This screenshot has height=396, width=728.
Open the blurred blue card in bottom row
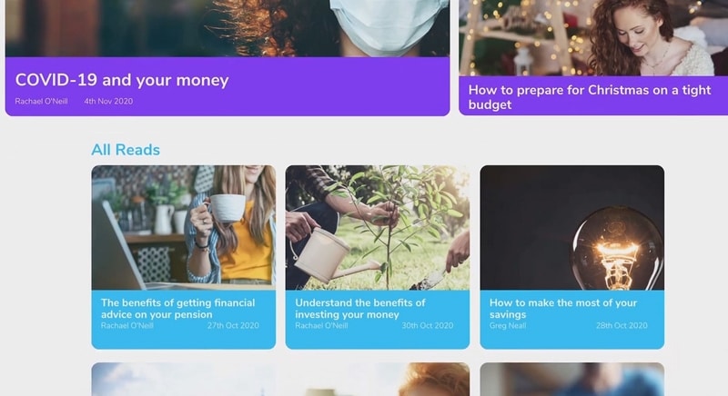tap(572, 380)
